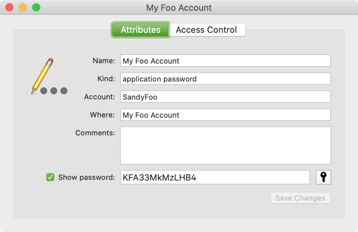358x232 pixels.
Task: Close the window with the red button
Action: [9, 7]
